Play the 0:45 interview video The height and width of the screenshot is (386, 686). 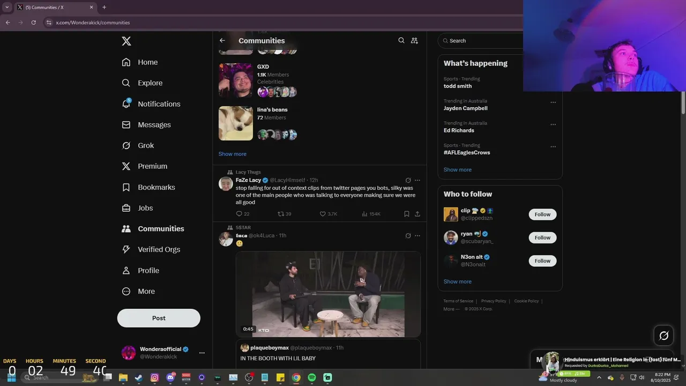(x=328, y=294)
